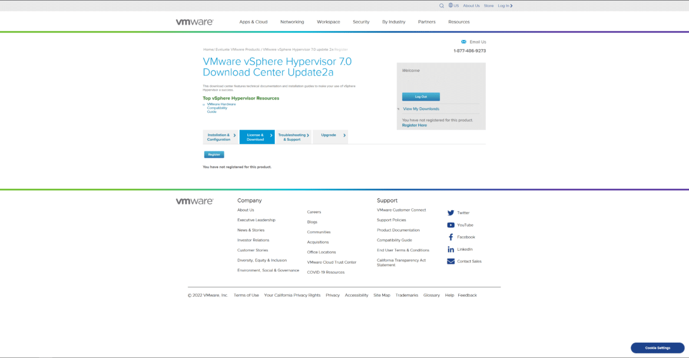Open End User Terms & Conditions link
Screen dimensions: 689x358
403,250
